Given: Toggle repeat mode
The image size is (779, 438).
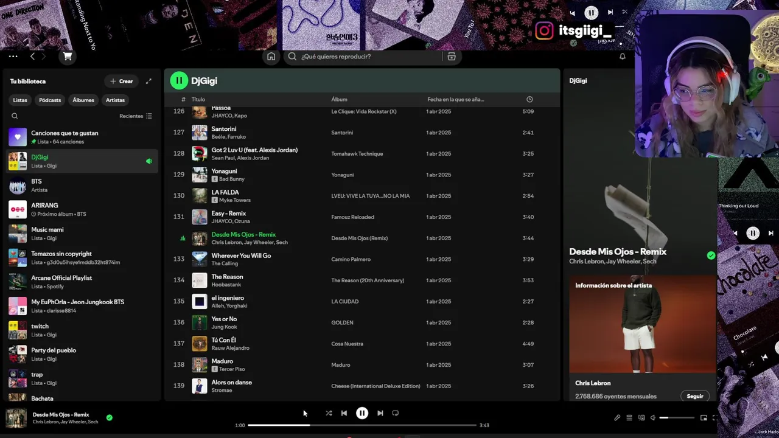Looking at the screenshot, I should 396,413.
